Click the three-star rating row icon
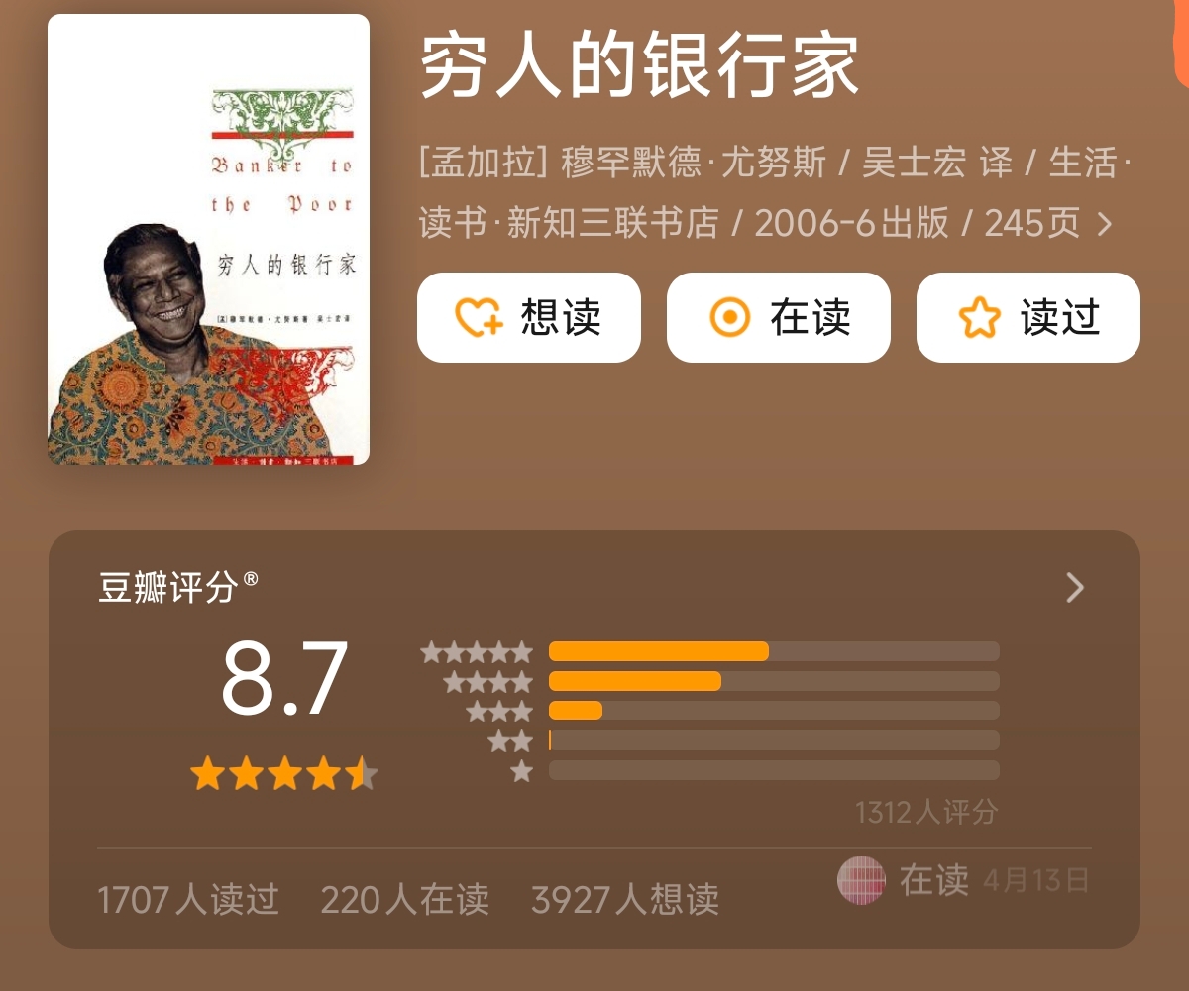 (x=499, y=712)
